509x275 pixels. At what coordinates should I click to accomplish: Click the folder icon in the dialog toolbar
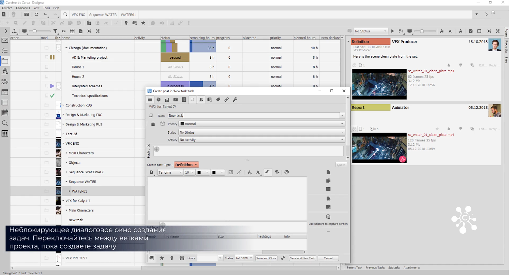150,100
